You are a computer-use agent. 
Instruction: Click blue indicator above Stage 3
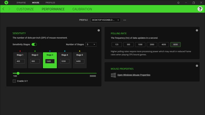(50, 51)
